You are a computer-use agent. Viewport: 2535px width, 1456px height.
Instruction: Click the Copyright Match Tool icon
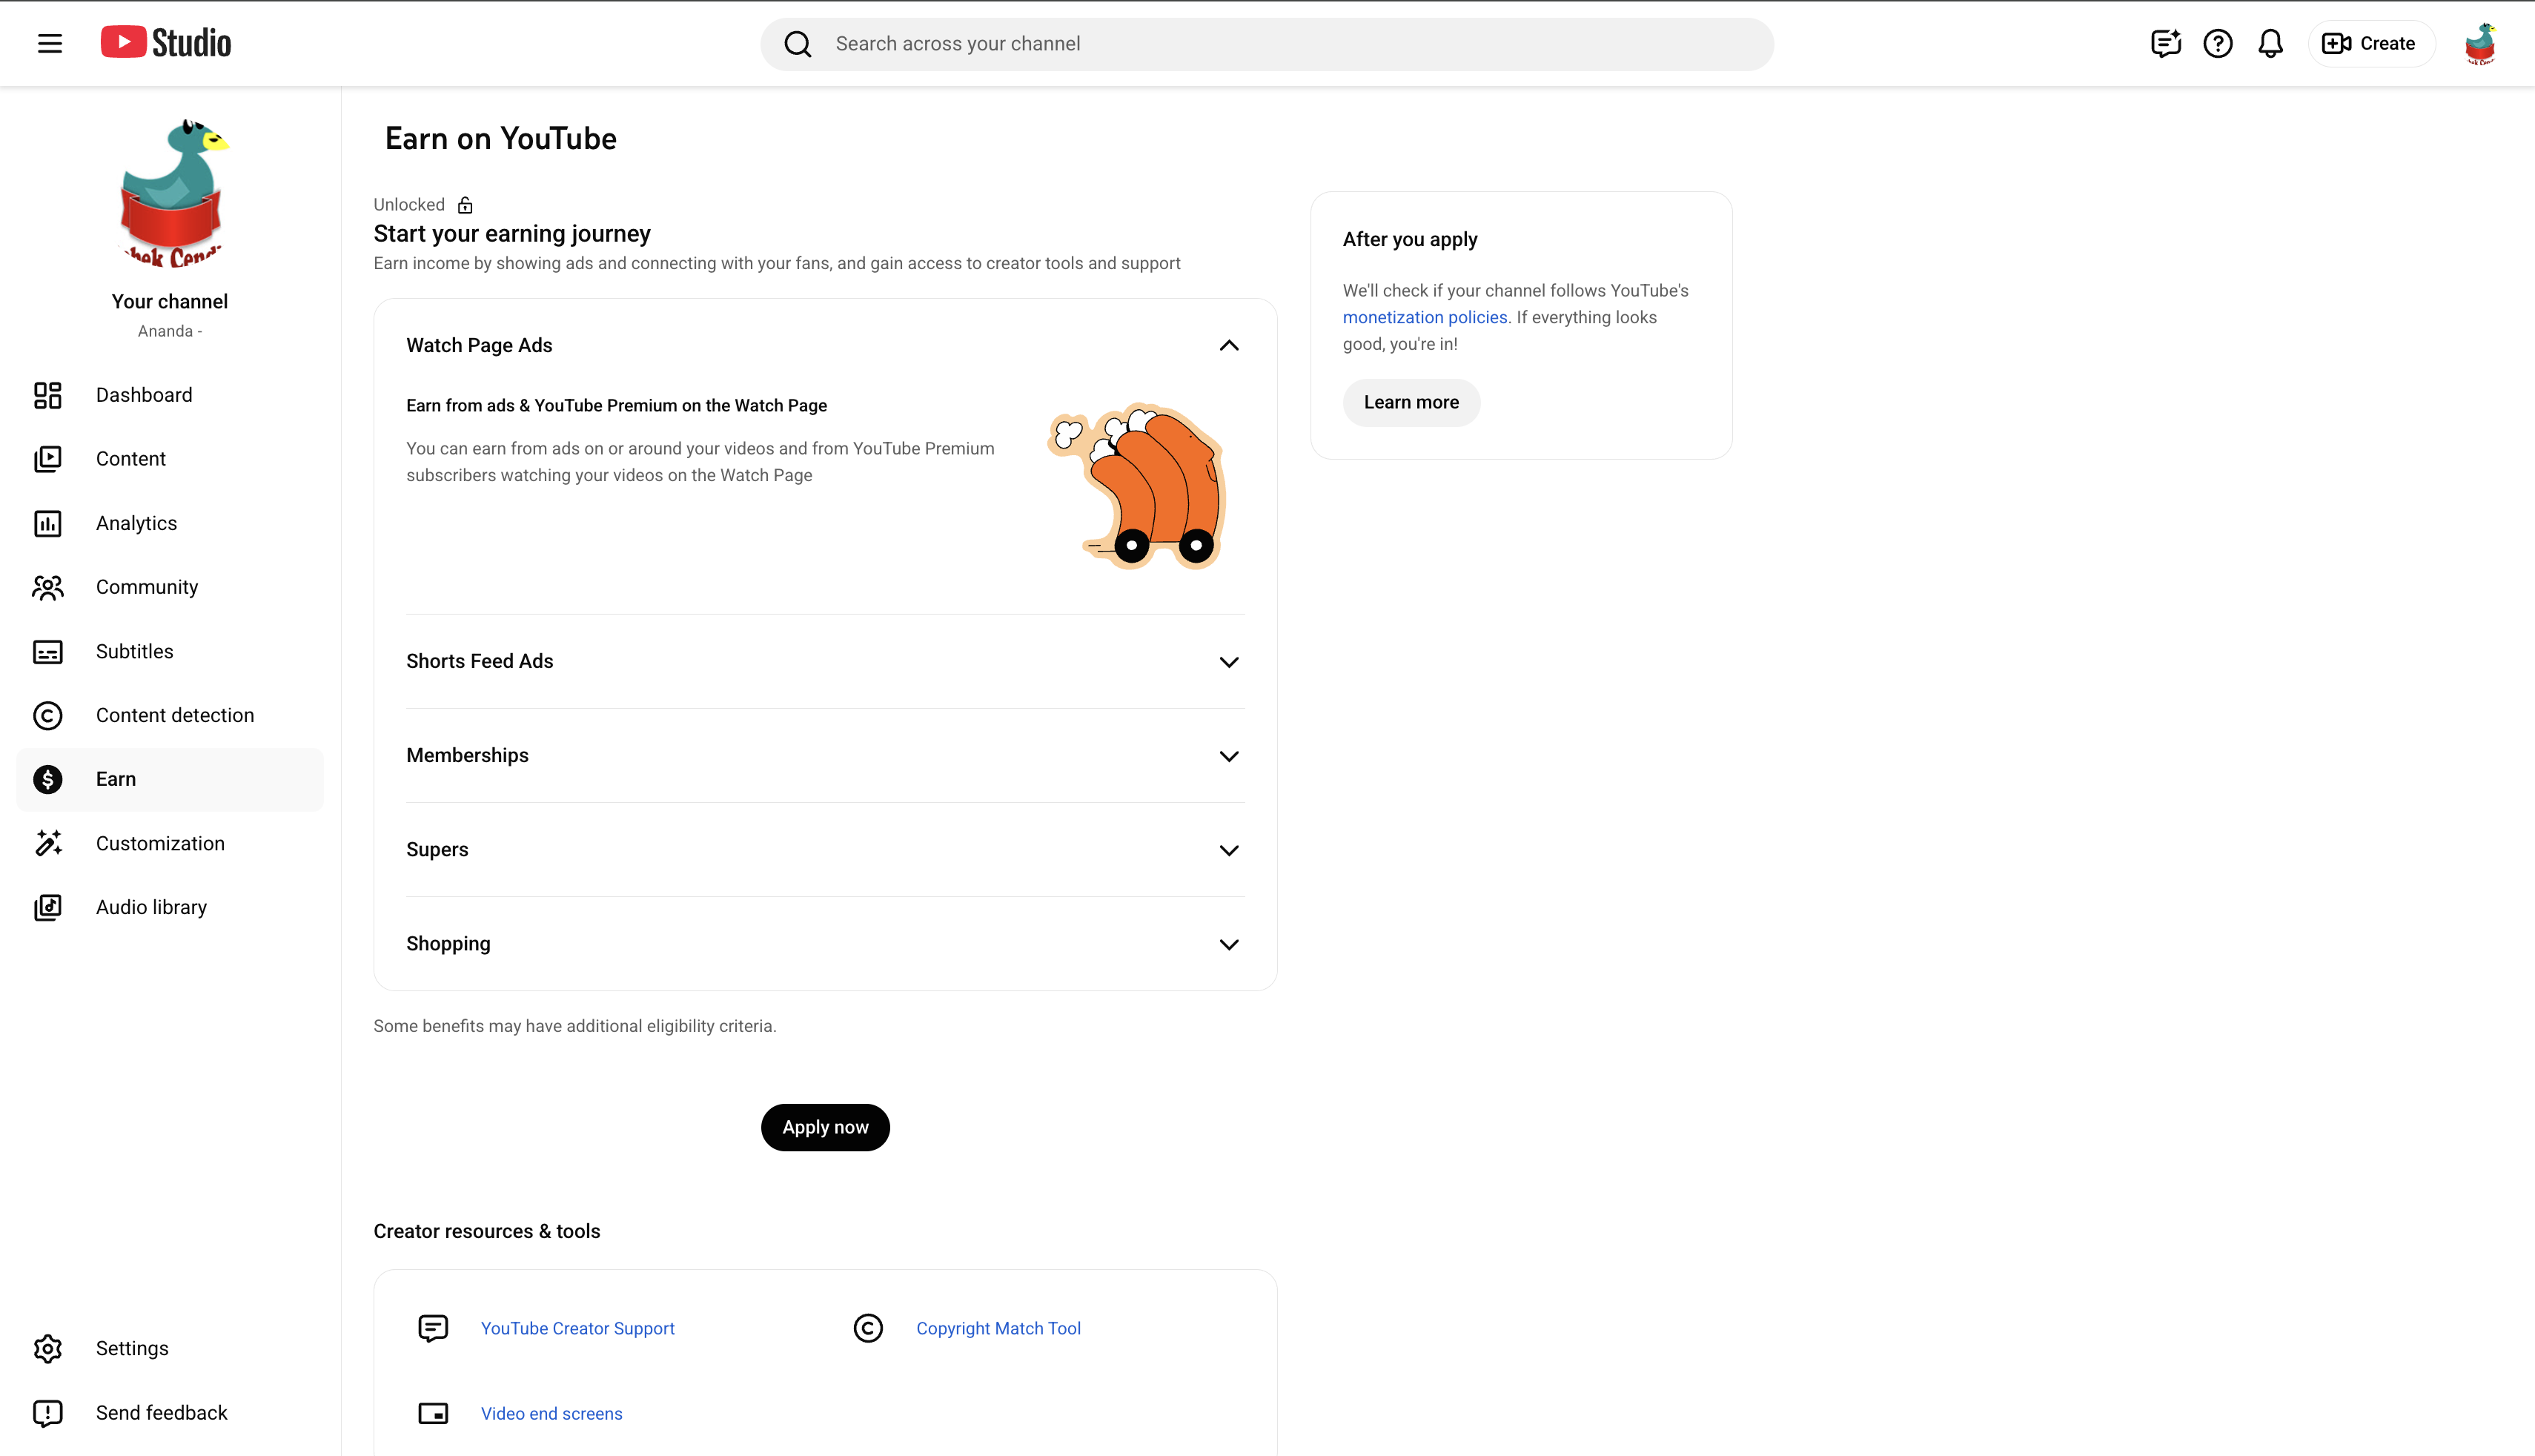pyautogui.click(x=869, y=1329)
